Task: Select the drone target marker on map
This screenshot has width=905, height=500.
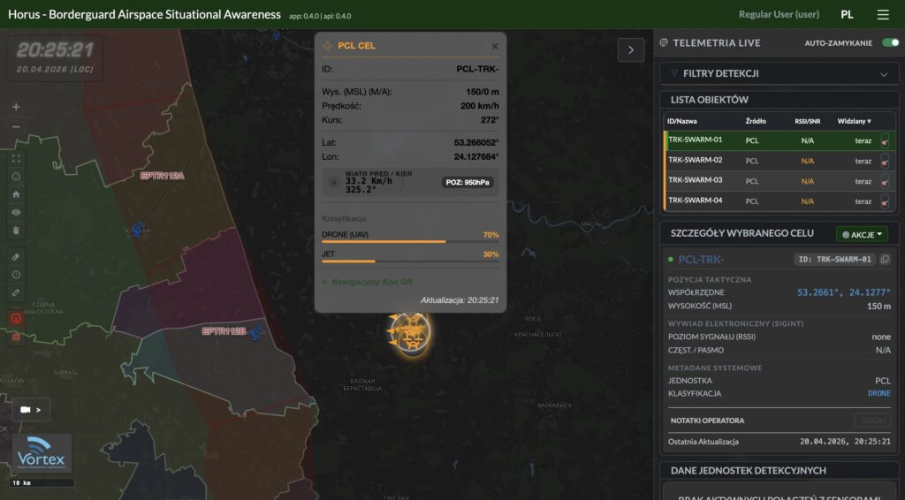Action: [x=407, y=334]
